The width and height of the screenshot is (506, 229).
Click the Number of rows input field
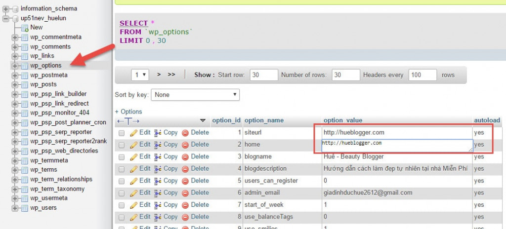tap(346, 75)
